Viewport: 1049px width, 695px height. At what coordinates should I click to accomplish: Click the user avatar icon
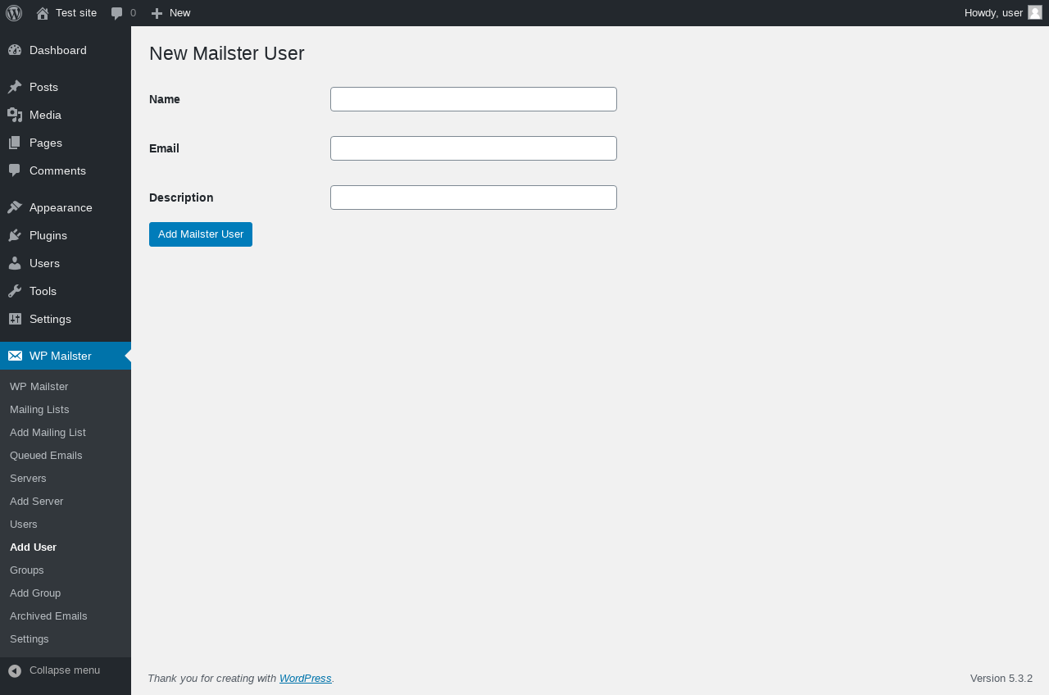[1035, 12]
